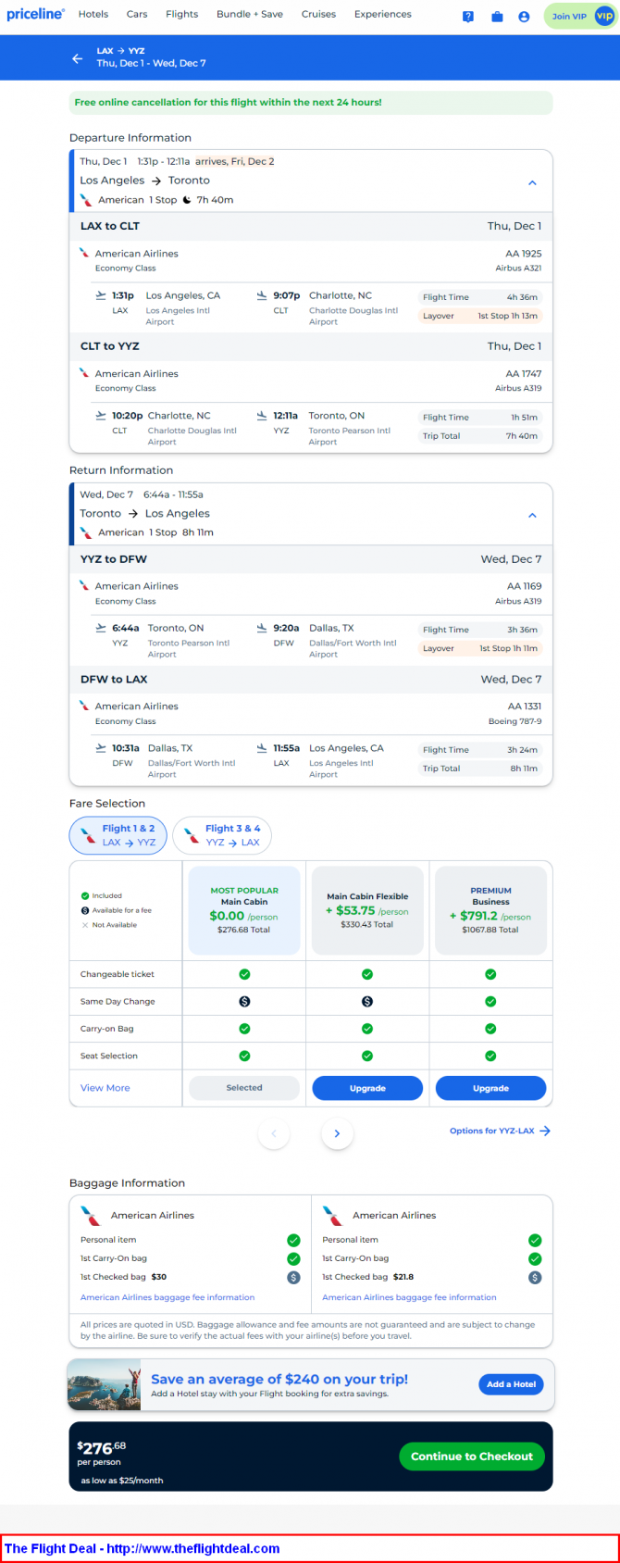
Task: Click the Add a Hotel button
Action: tap(511, 1384)
